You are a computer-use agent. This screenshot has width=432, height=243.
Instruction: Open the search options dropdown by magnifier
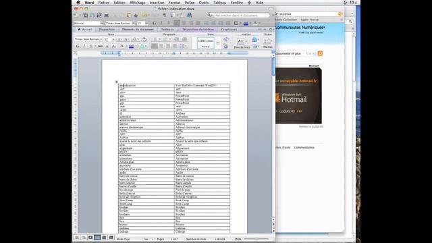click(x=210, y=15)
